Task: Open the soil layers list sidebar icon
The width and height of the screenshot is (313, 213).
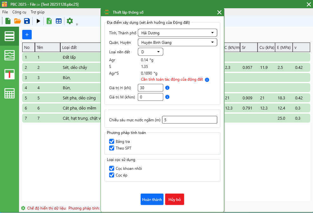Action: 9,36
